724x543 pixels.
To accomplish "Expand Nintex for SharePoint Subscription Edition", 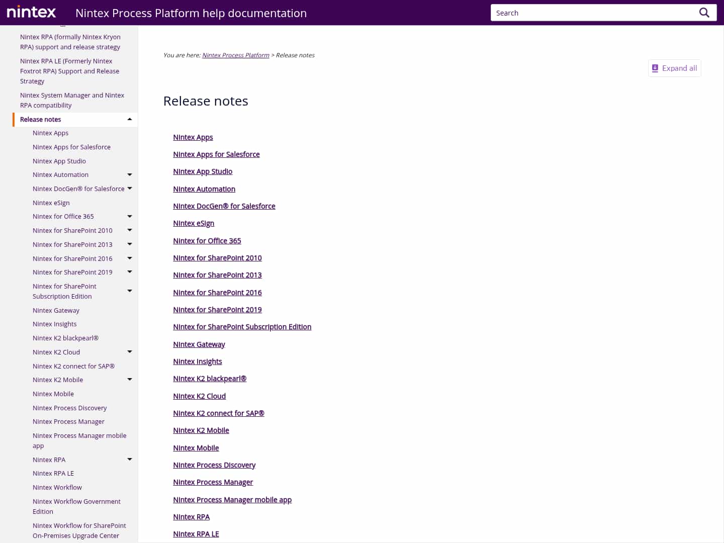I will 130,291.
